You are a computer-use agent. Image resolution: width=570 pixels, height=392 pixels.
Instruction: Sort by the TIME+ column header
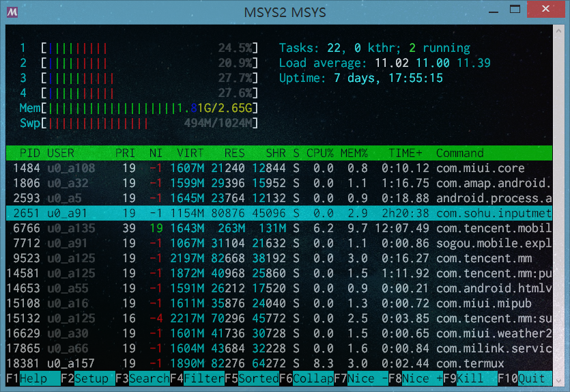(405, 153)
